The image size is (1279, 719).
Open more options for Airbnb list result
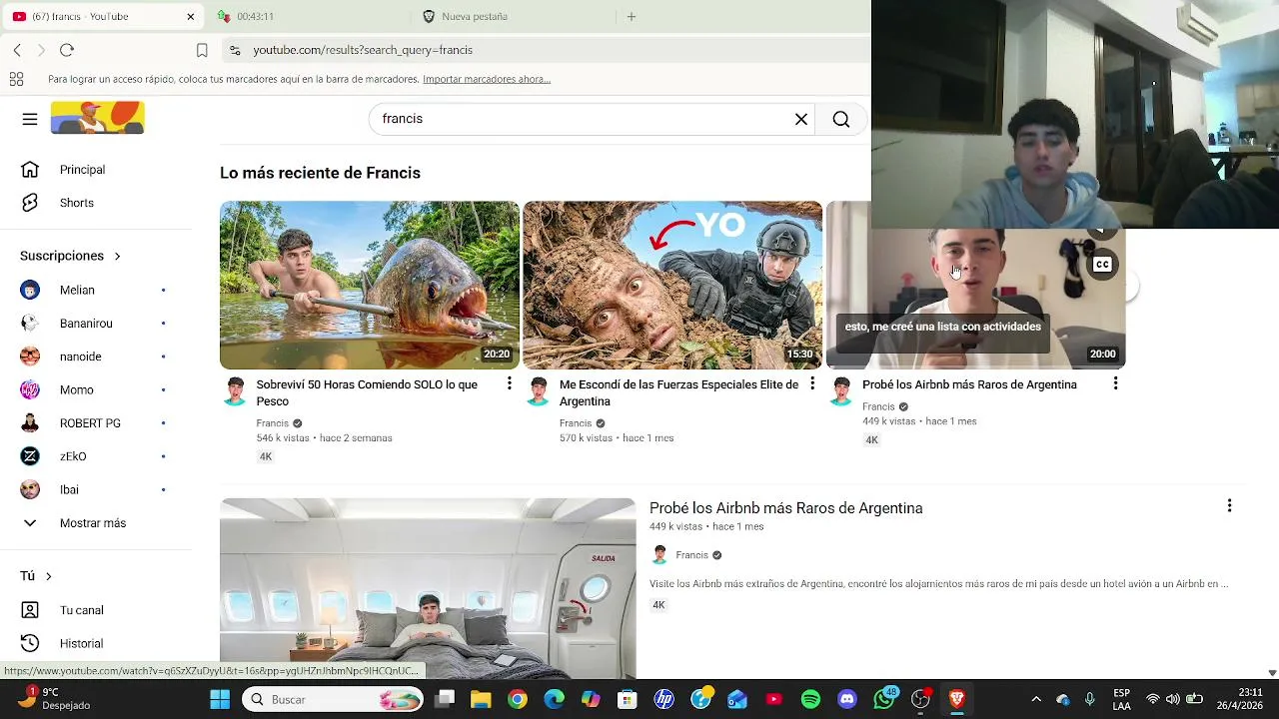click(1229, 506)
